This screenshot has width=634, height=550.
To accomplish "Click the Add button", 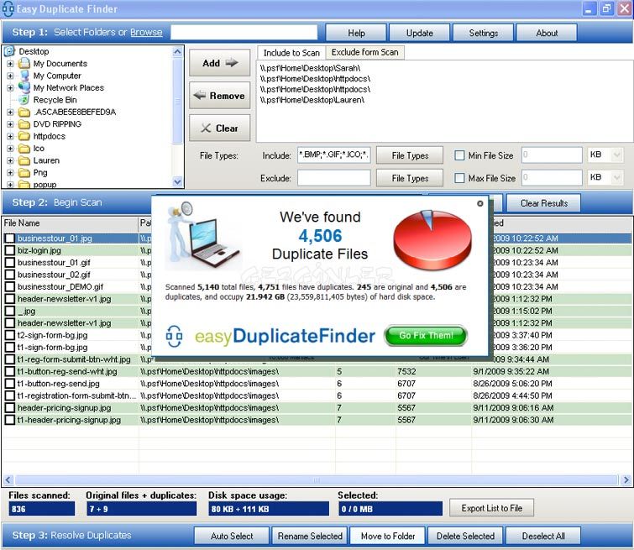I will click(x=219, y=63).
